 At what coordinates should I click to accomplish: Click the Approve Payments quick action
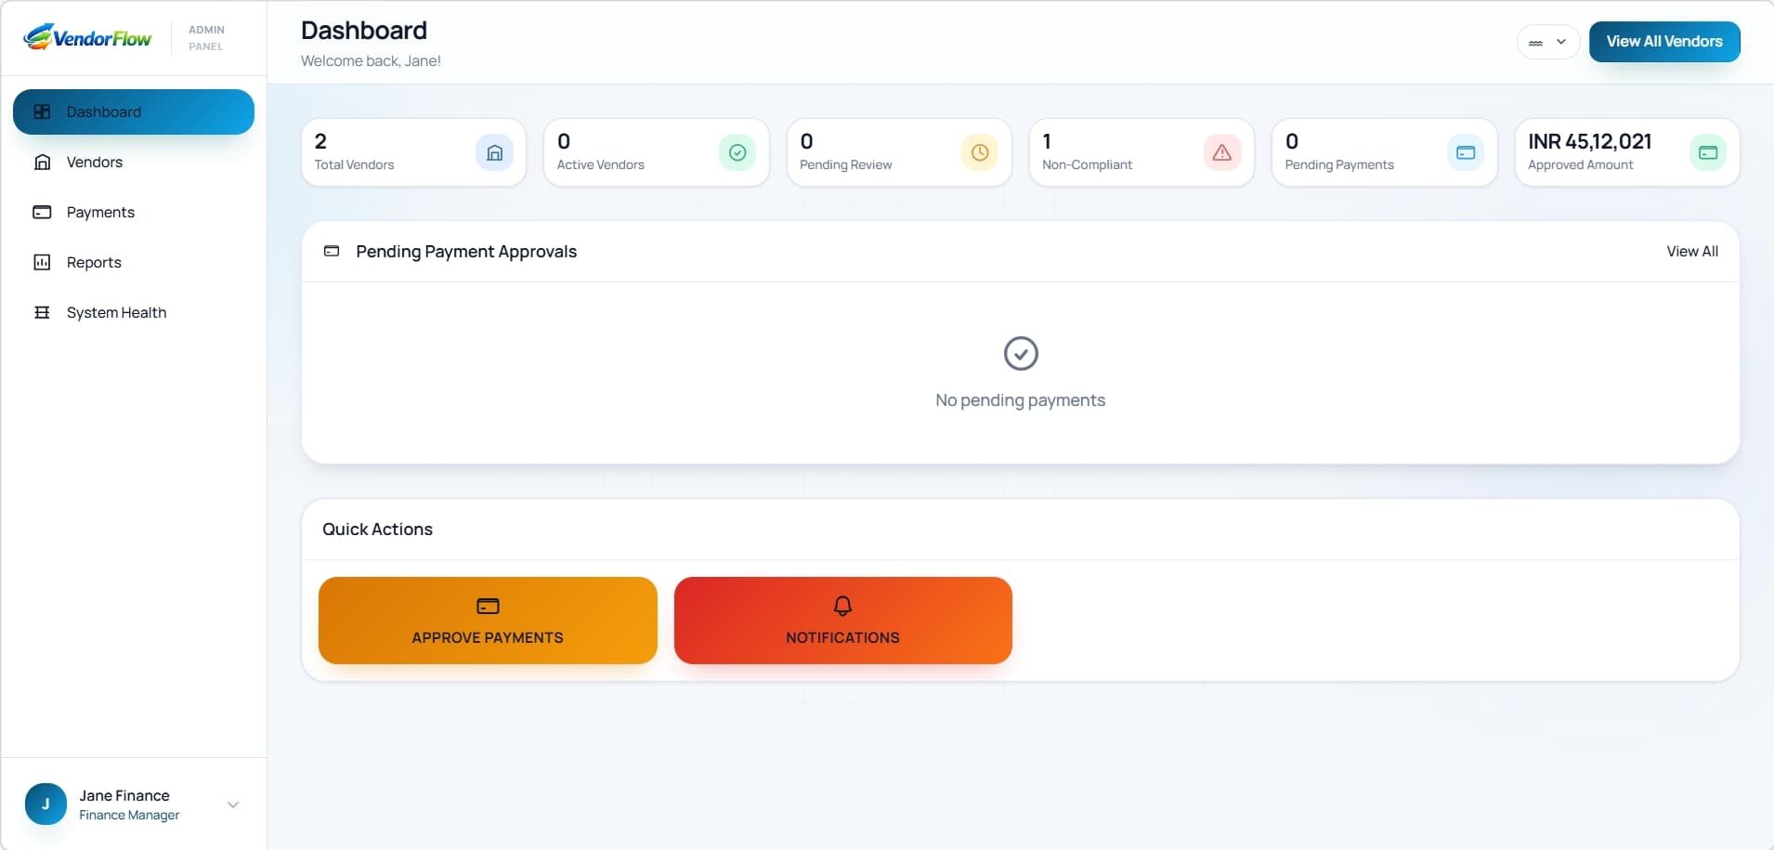click(487, 621)
